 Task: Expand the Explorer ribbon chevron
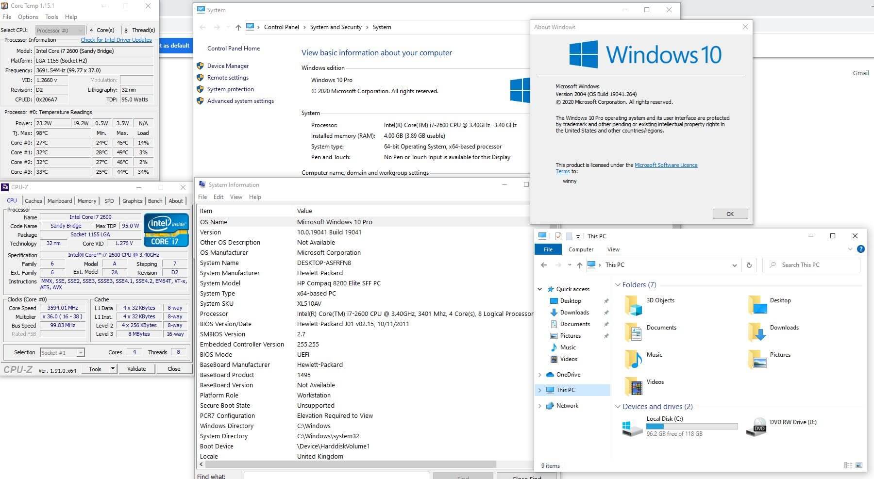coord(850,249)
